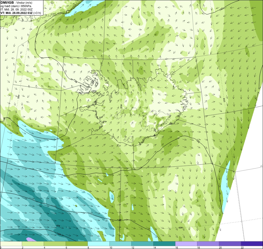263x249 pixels.
Task: Choose the darkest above-22 m/s legend swatch
Action: (x=252, y=243)
